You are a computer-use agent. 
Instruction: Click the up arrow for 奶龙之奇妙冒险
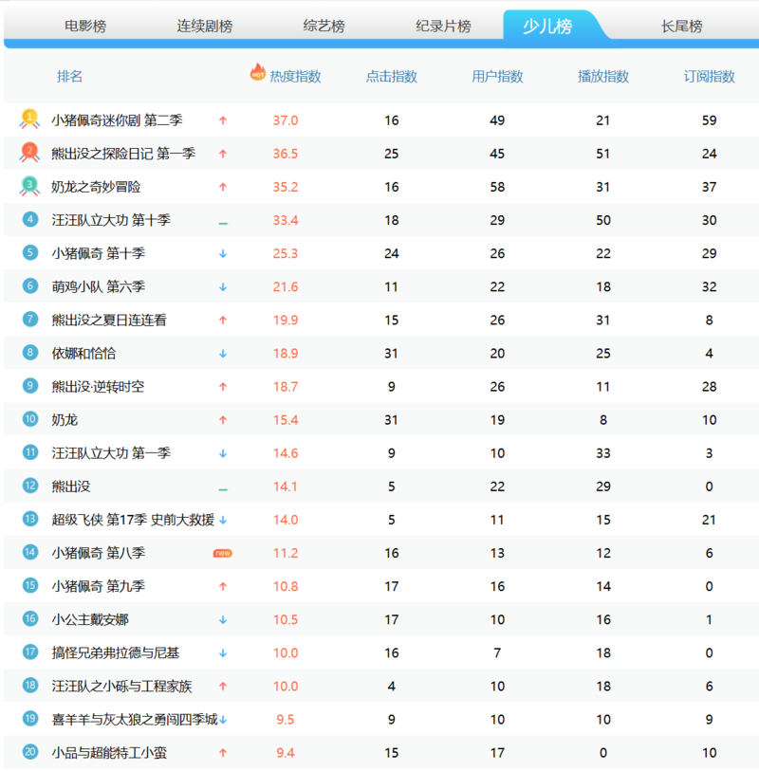point(223,187)
